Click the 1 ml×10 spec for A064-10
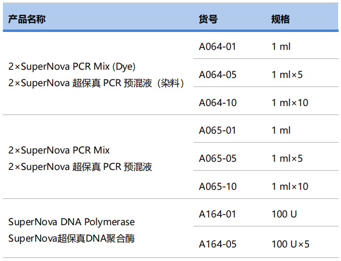Image resolution: width=341 pixels, height=261 pixels. [x=290, y=103]
